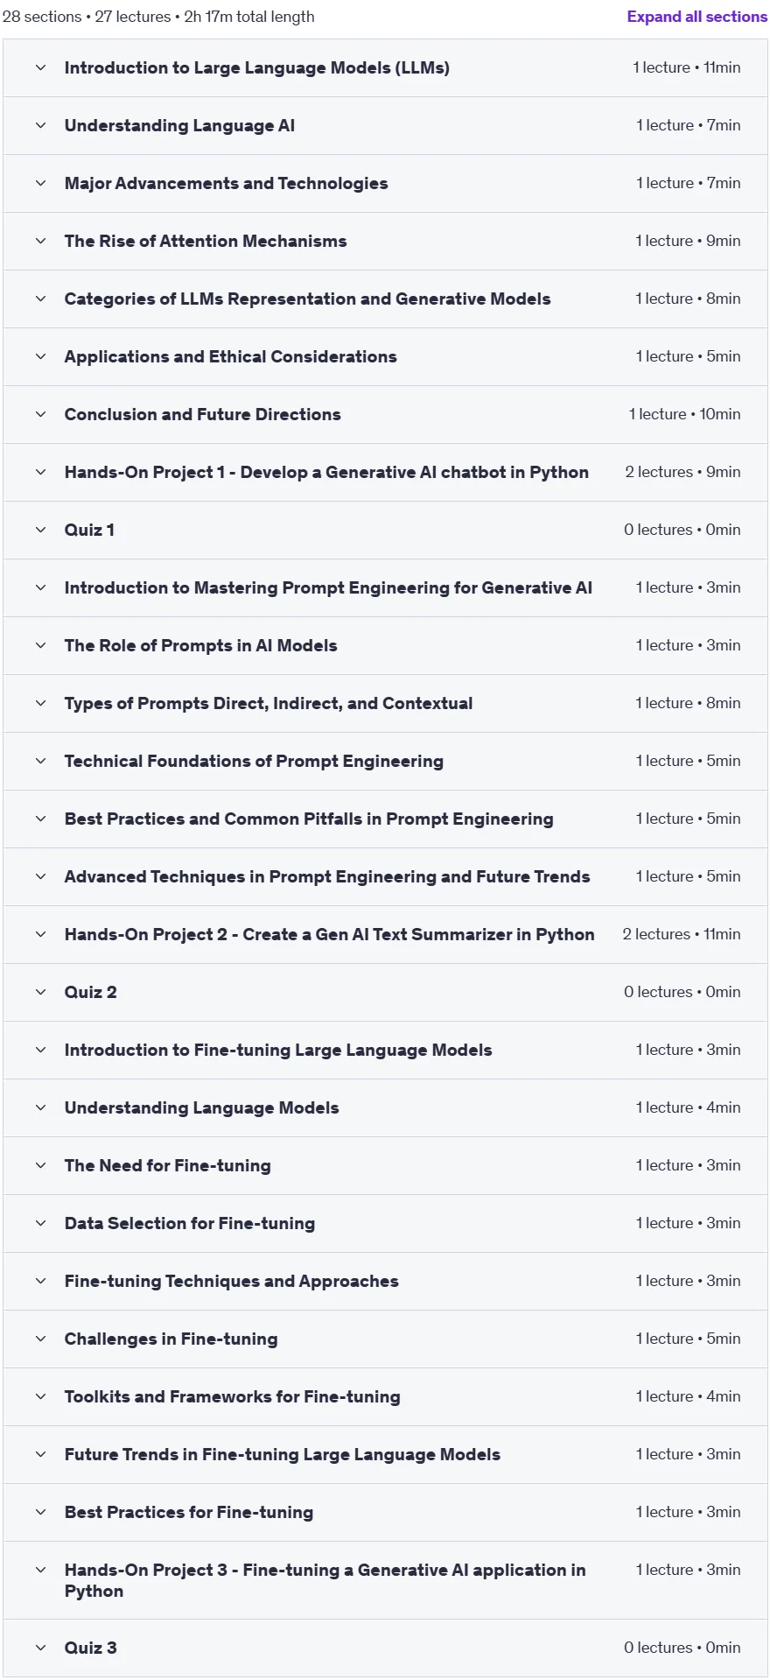Screen dimensions: 770x1680
Task: Click chevron beside The Rise of Attention Mechanisms
Action: (40, 241)
